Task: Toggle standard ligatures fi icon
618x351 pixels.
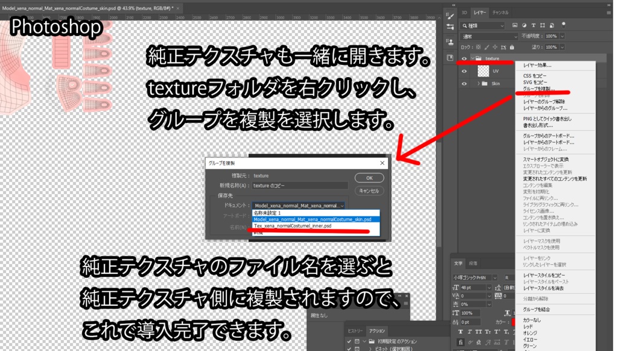Action: tap(460, 342)
